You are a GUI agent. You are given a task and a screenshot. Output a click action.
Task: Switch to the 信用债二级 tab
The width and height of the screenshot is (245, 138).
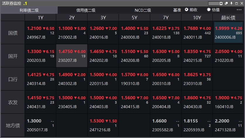(x=86, y=10)
